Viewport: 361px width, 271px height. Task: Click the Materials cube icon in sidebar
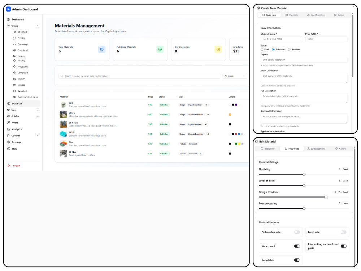coord(9,104)
